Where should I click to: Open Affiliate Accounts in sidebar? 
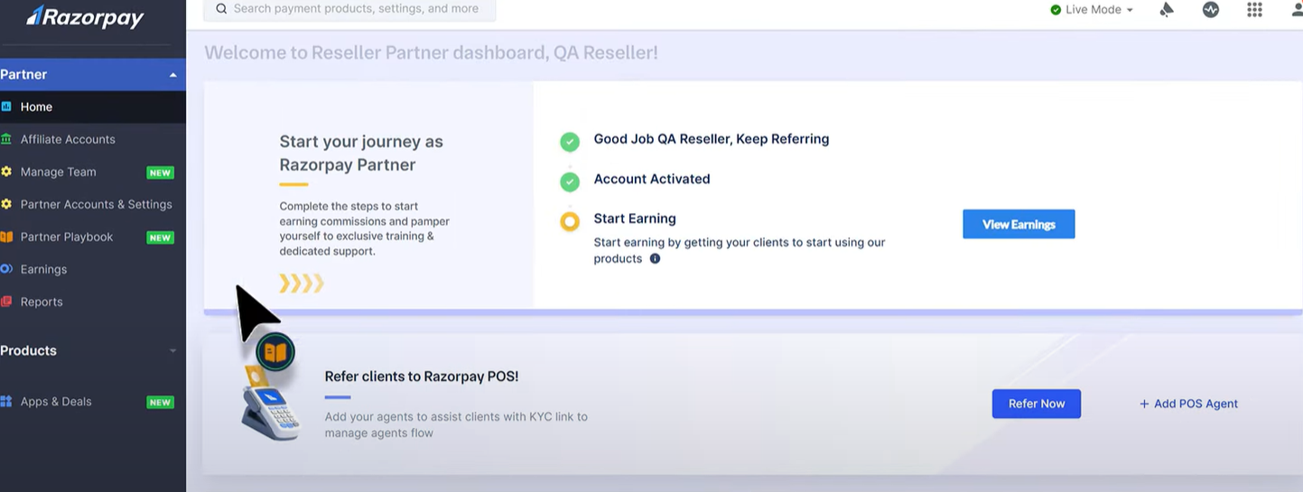(68, 140)
